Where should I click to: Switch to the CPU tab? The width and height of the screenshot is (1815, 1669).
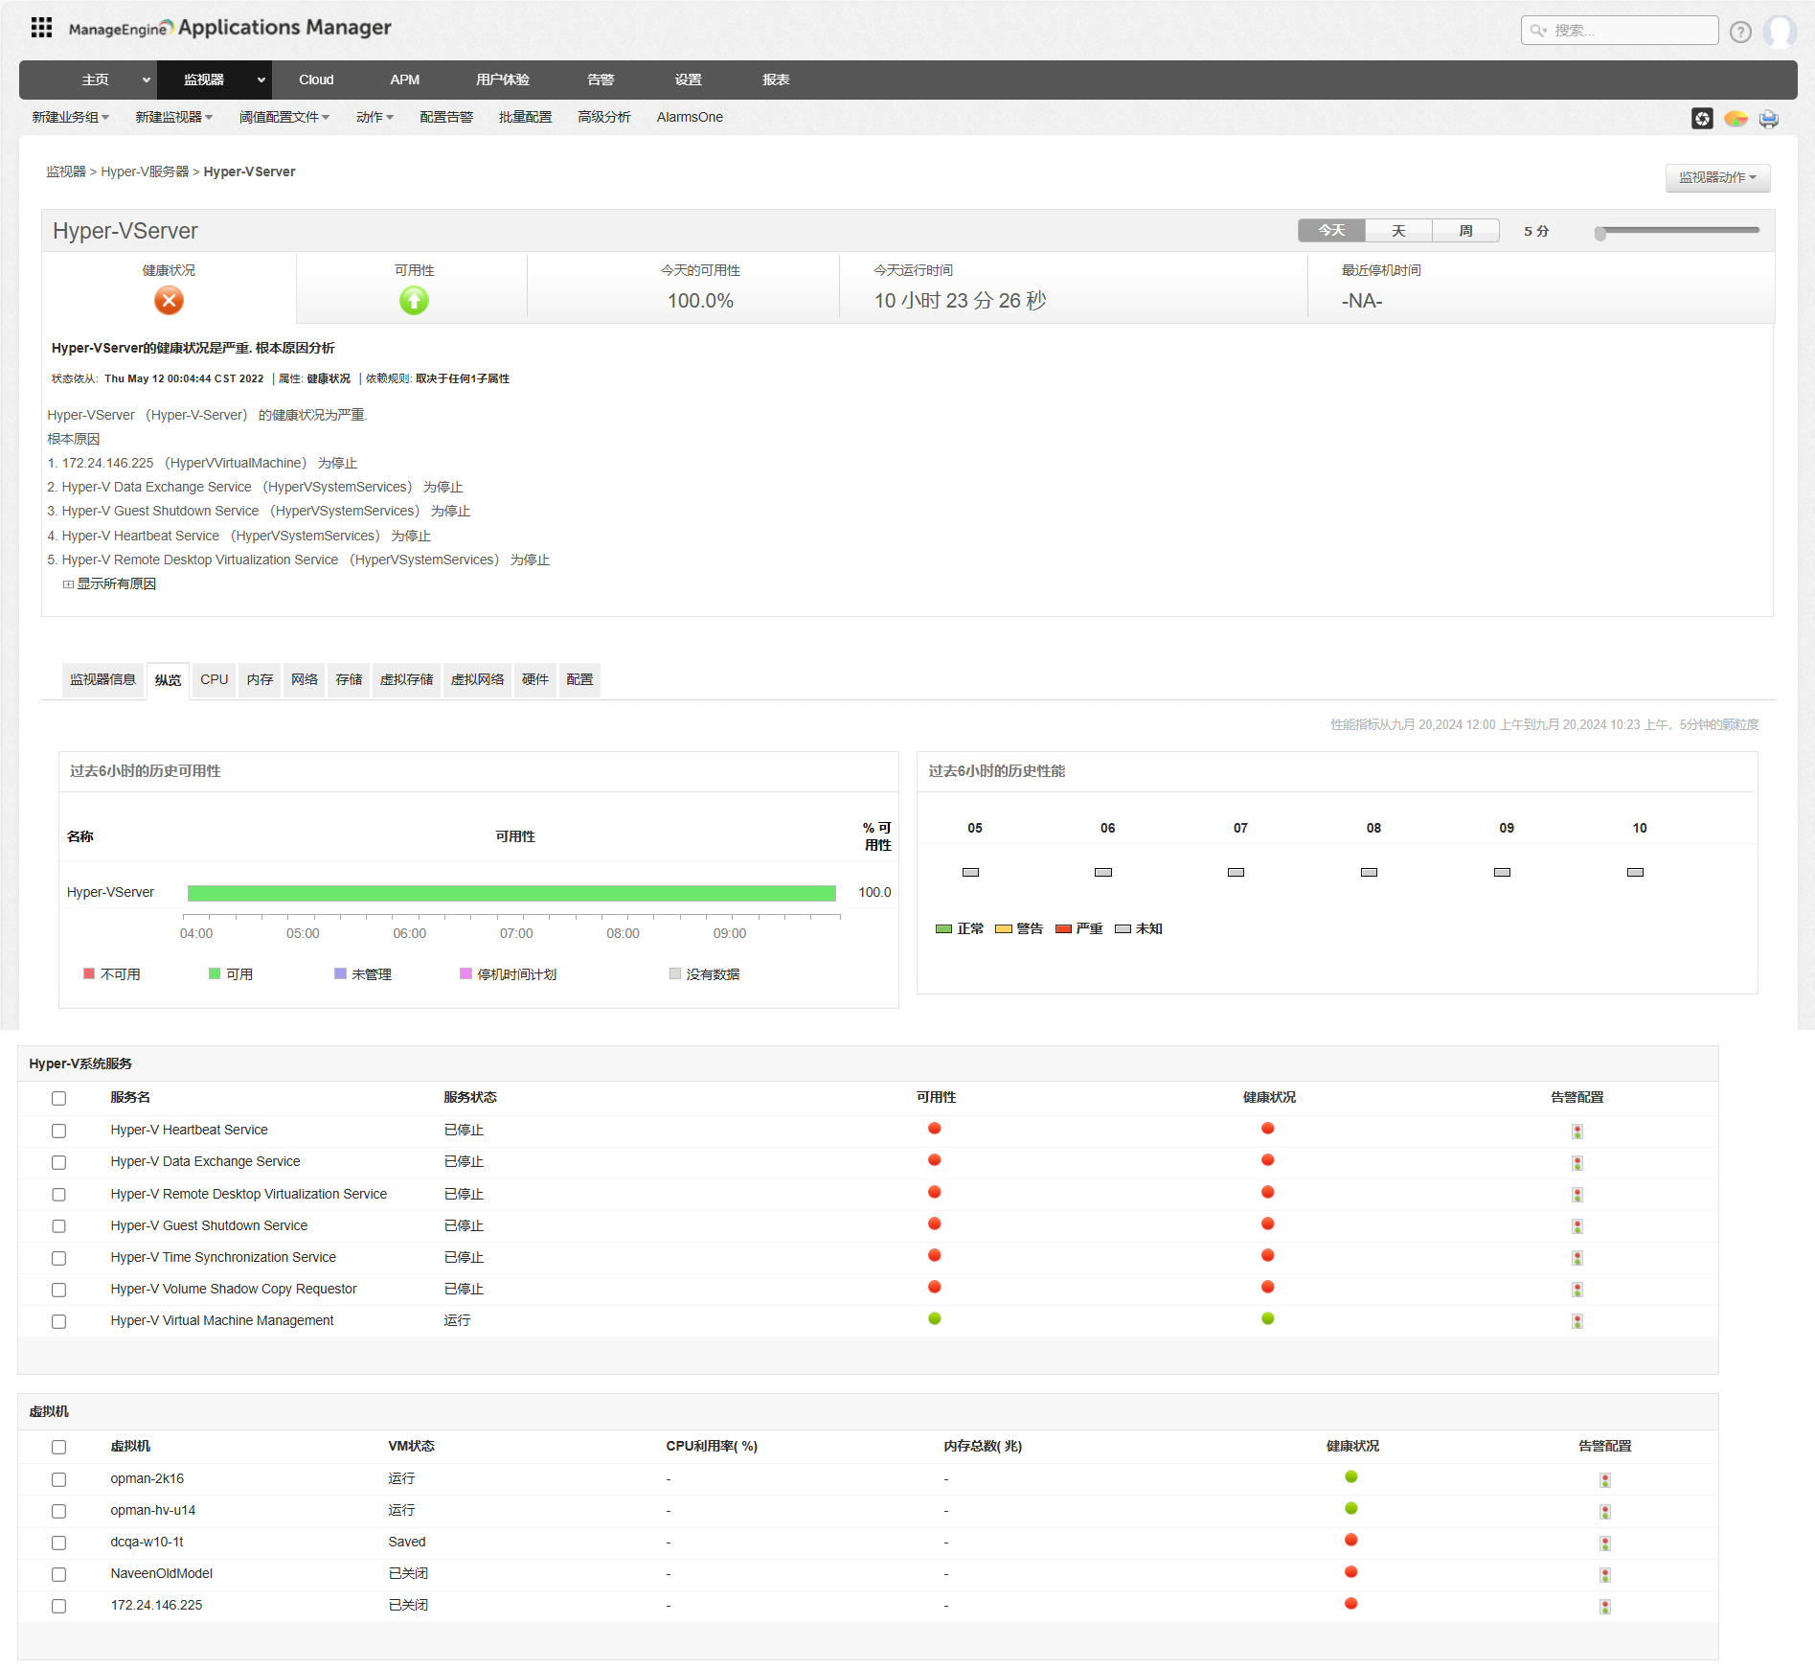click(214, 680)
